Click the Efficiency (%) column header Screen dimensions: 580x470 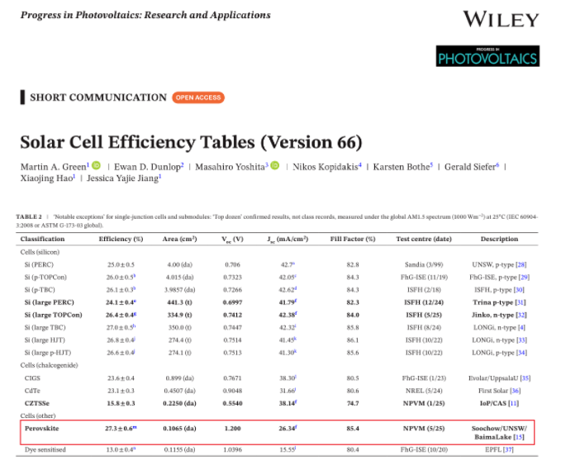121,239
